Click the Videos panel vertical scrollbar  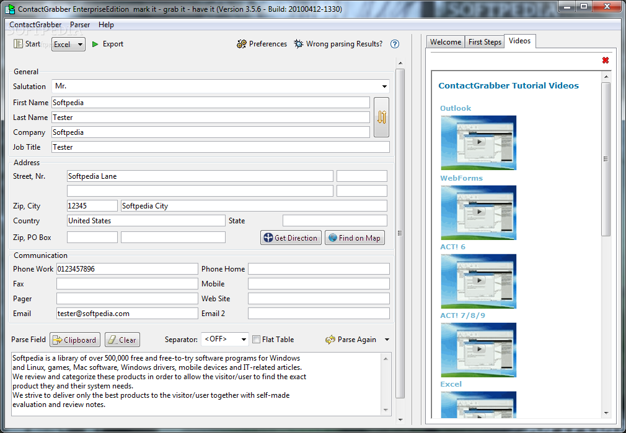[x=606, y=158]
